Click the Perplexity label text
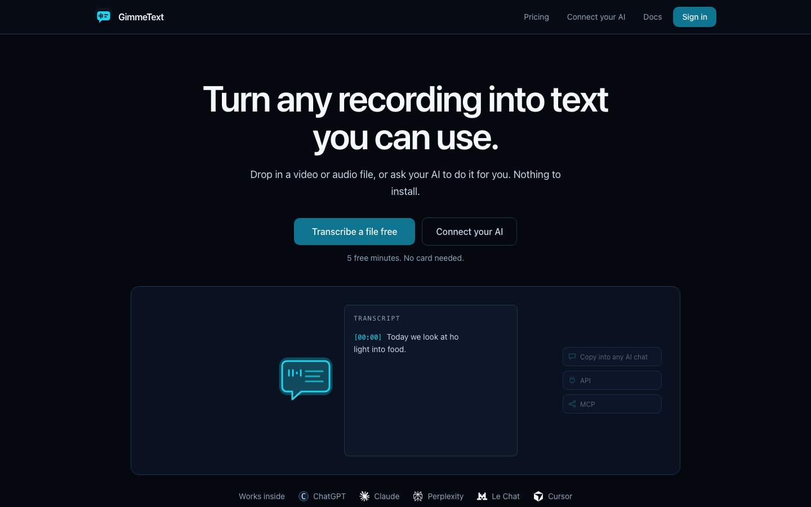 445,496
